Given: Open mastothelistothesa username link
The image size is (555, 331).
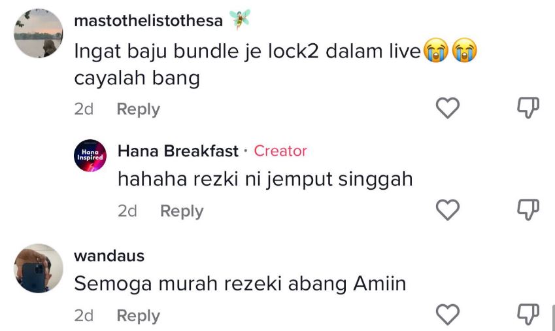Looking at the screenshot, I should point(148,20).
